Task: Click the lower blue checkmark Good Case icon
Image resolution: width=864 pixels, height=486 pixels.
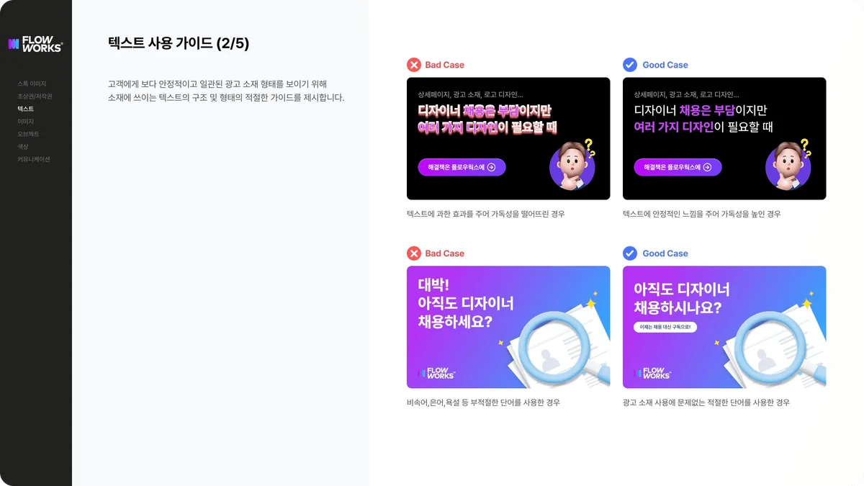Action: pos(630,253)
